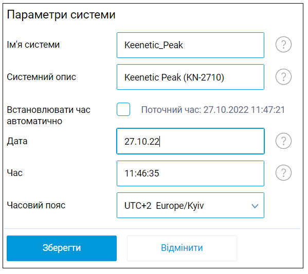Click the question mark beside Час field
This screenshot has height=274, width=308.
point(283,173)
